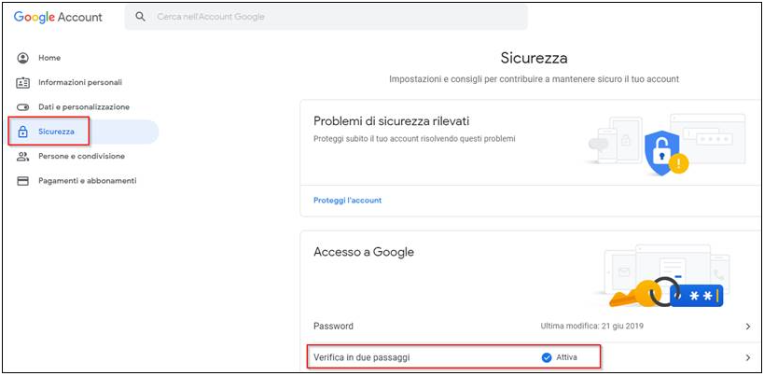The width and height of the screenshot is (764, 376).
Task: Open the Password settings row
Action: point(532,327)
